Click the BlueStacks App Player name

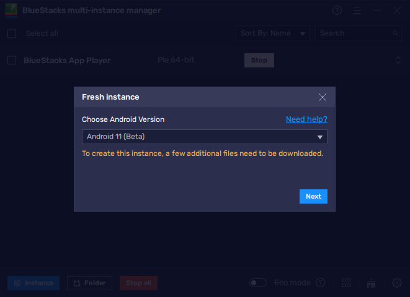(67, 60)
